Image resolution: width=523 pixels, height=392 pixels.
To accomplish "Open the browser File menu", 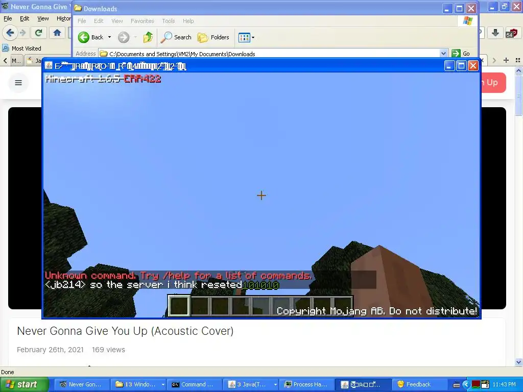I will (7, 18).
